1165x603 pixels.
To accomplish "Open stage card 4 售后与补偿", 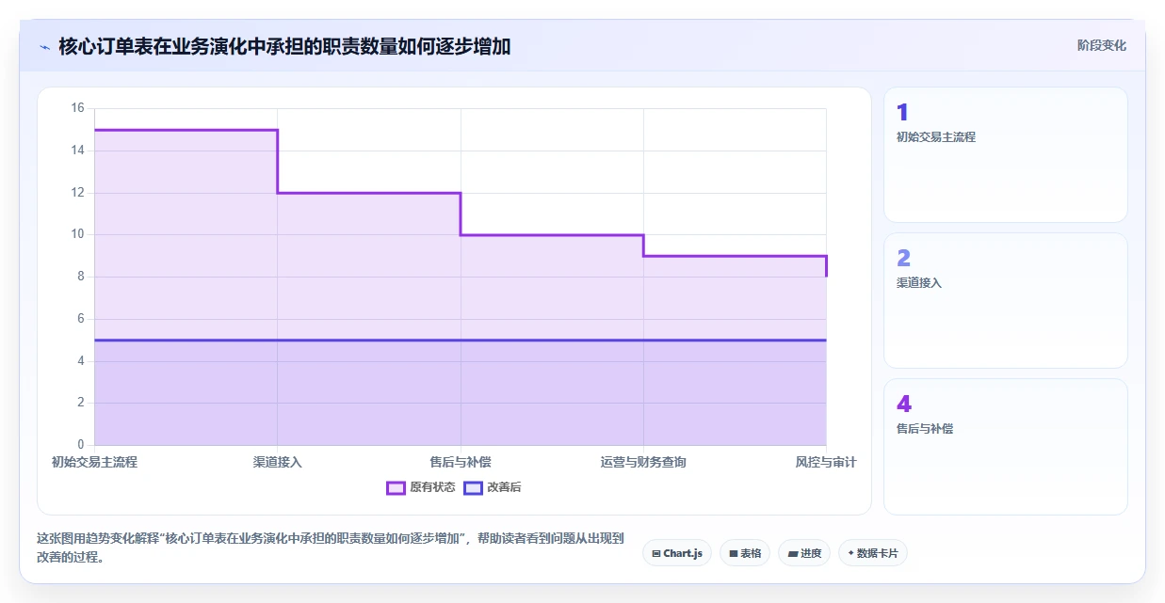I will (x=1005, y=446).
